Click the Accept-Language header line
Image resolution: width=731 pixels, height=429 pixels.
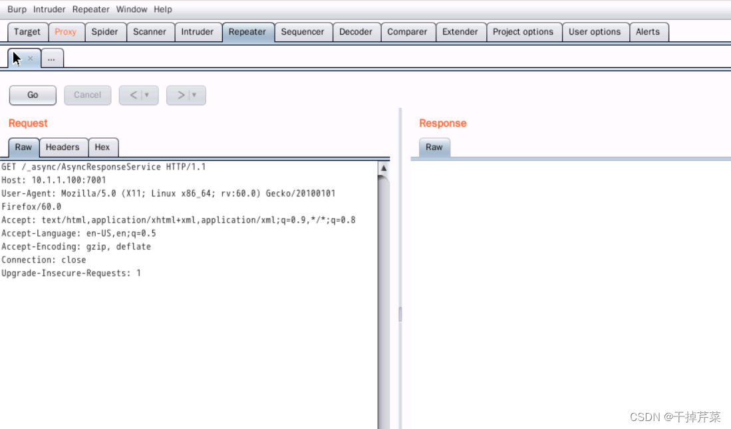pyautogui.click(x=78, y=234)
